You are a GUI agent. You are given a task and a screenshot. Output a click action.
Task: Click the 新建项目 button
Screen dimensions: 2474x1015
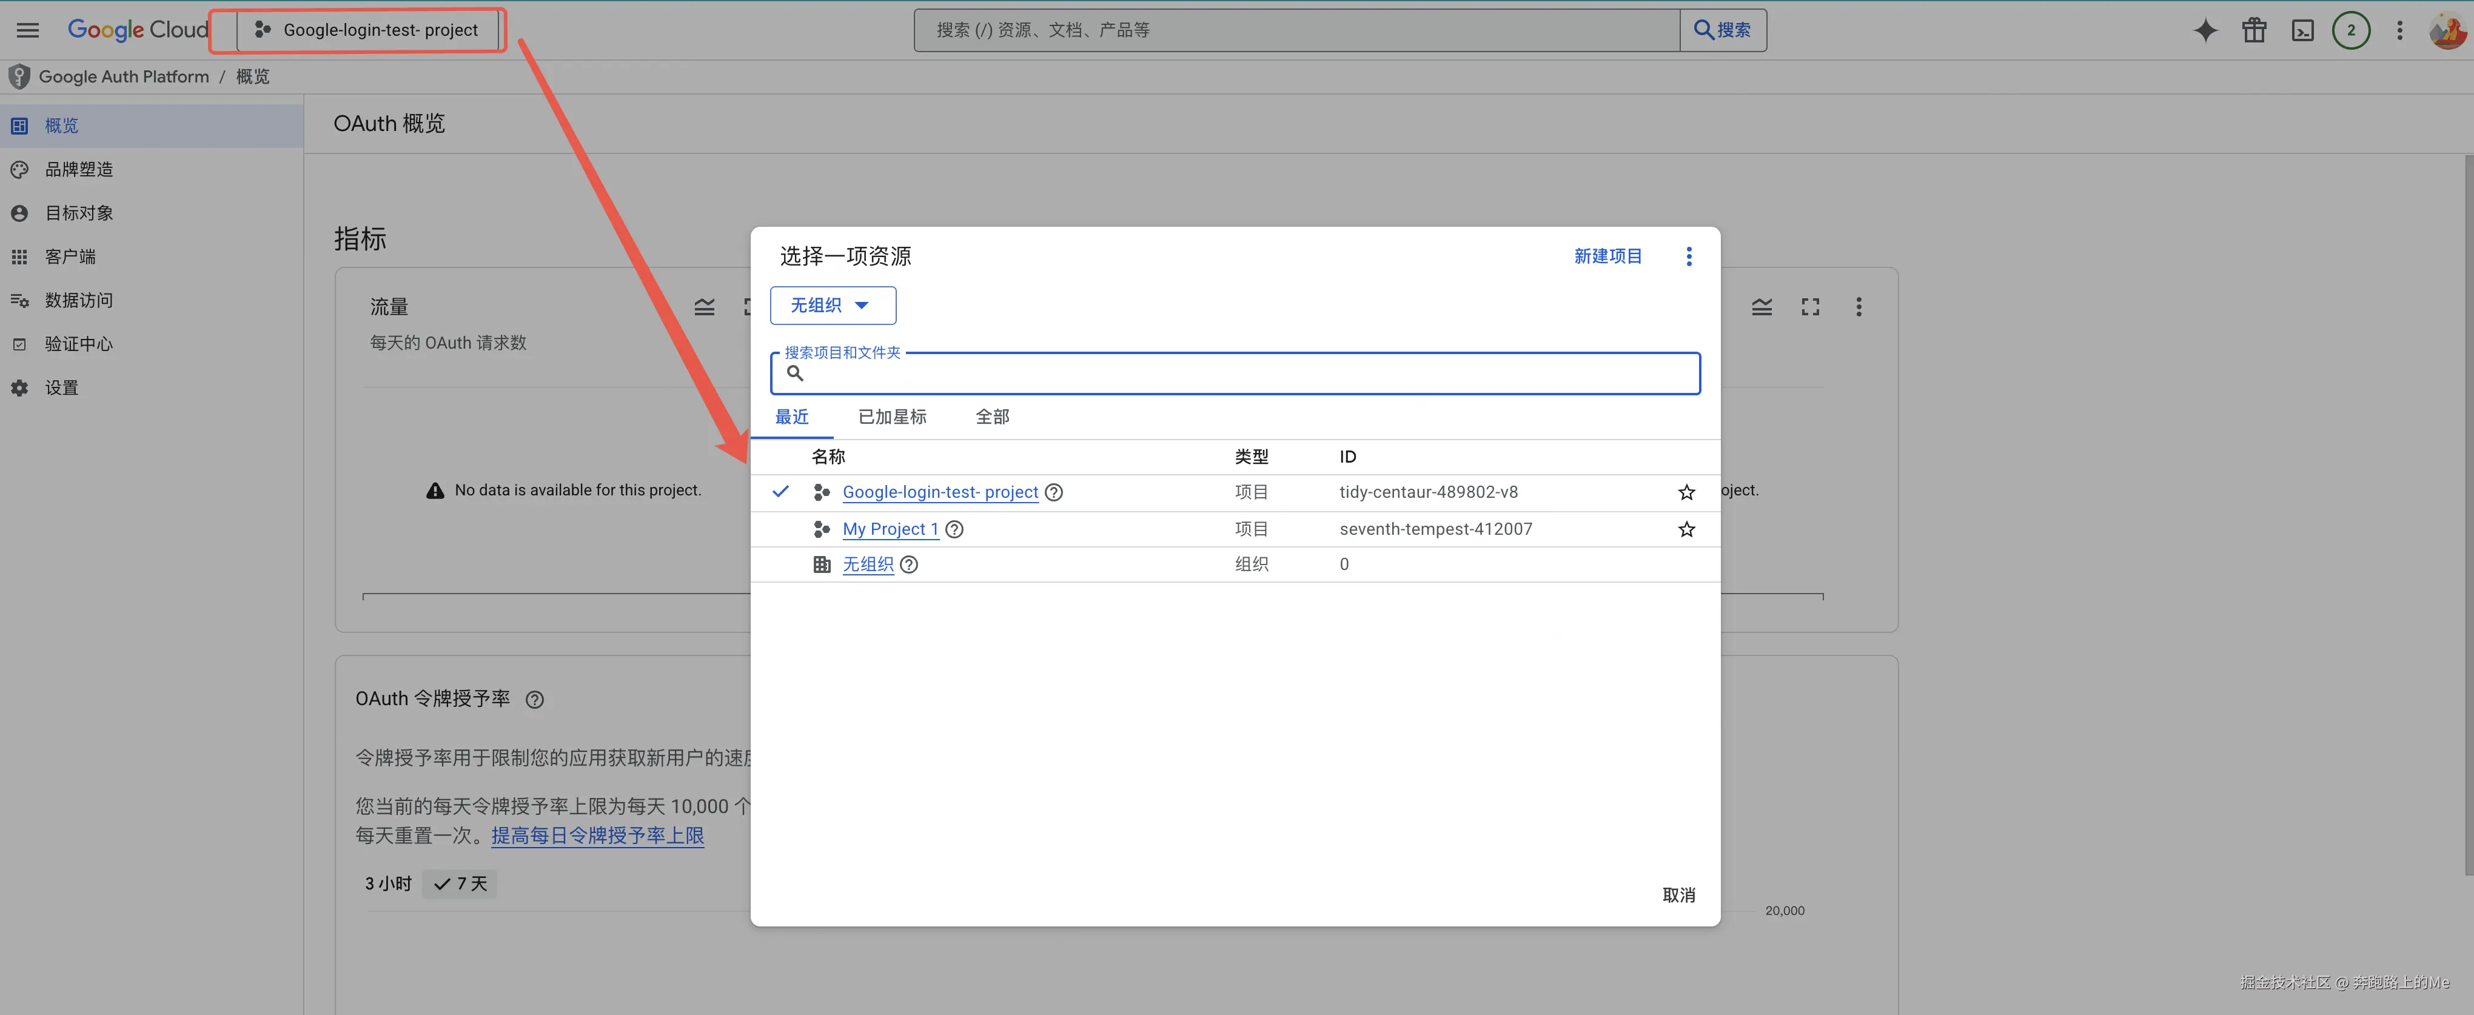point(1607,256)
